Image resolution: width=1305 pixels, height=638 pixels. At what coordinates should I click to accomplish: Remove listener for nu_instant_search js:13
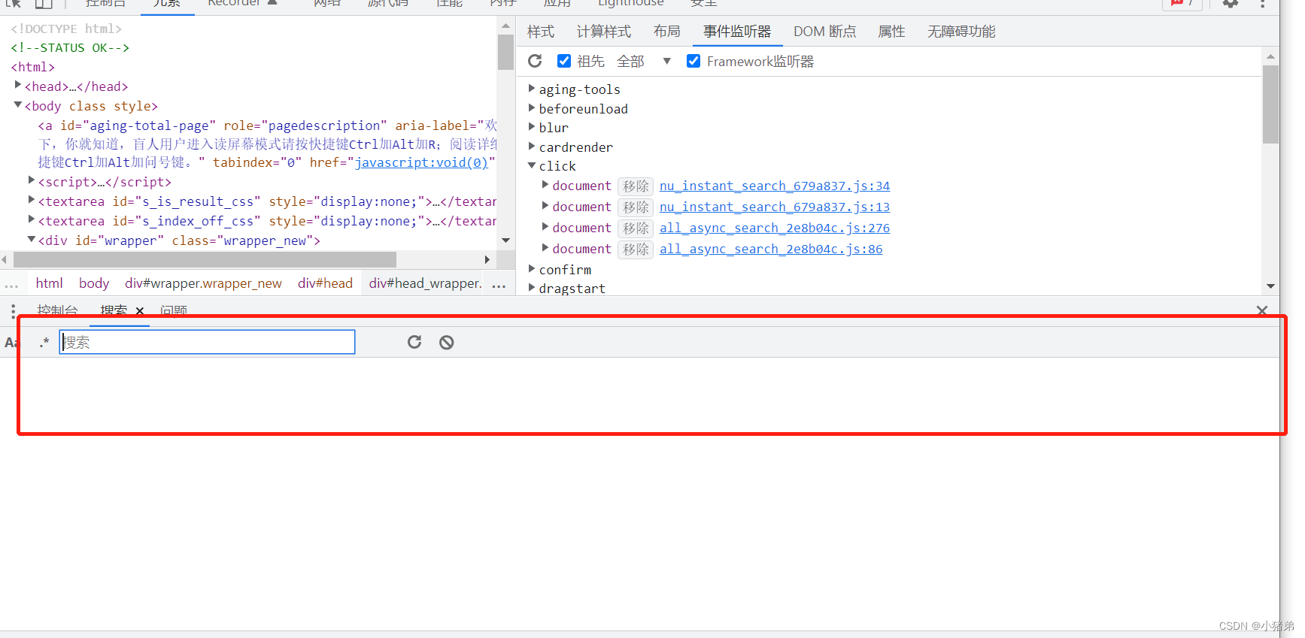coord(636,207)
